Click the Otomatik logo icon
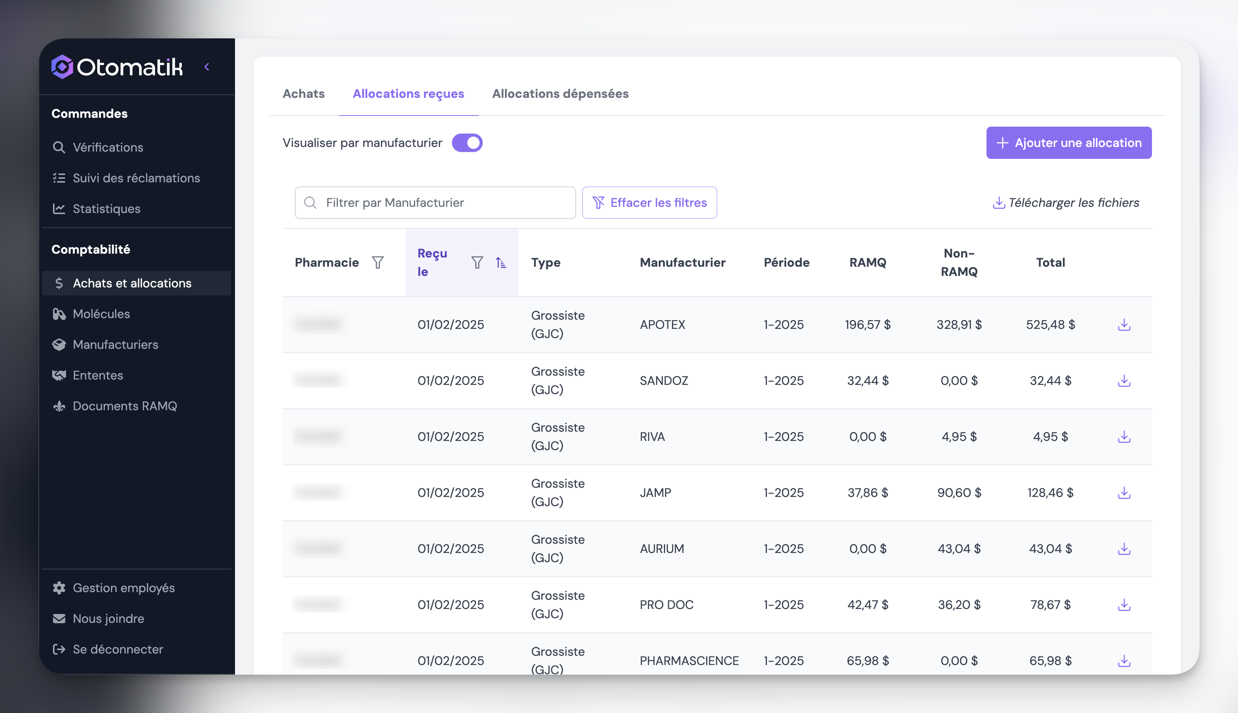 point(62,67)
